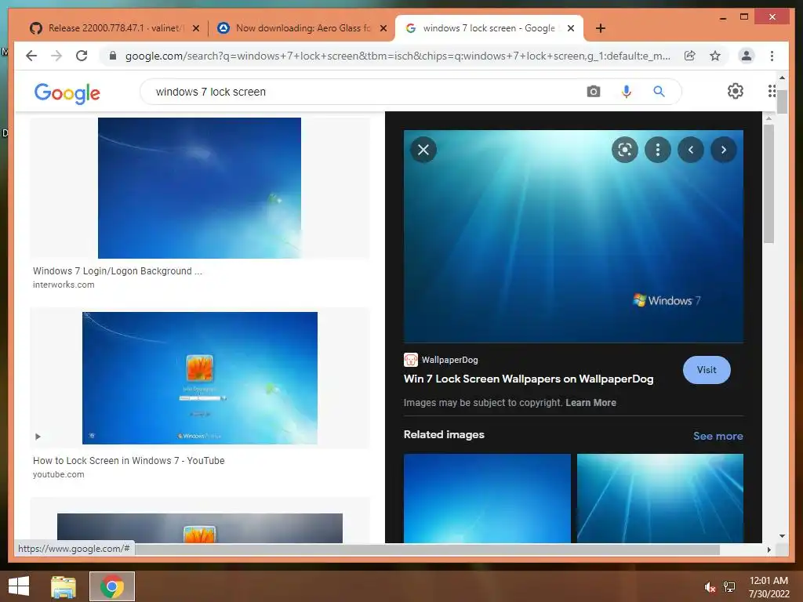Click the partially visible third result thumbnail

200,528
